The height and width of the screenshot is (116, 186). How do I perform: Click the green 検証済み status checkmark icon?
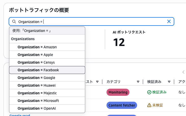pos(149,92)
